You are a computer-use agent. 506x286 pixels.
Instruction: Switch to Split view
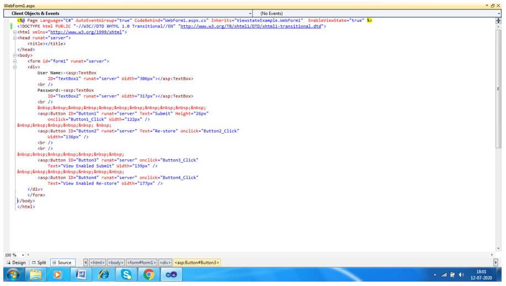point(39,263)
